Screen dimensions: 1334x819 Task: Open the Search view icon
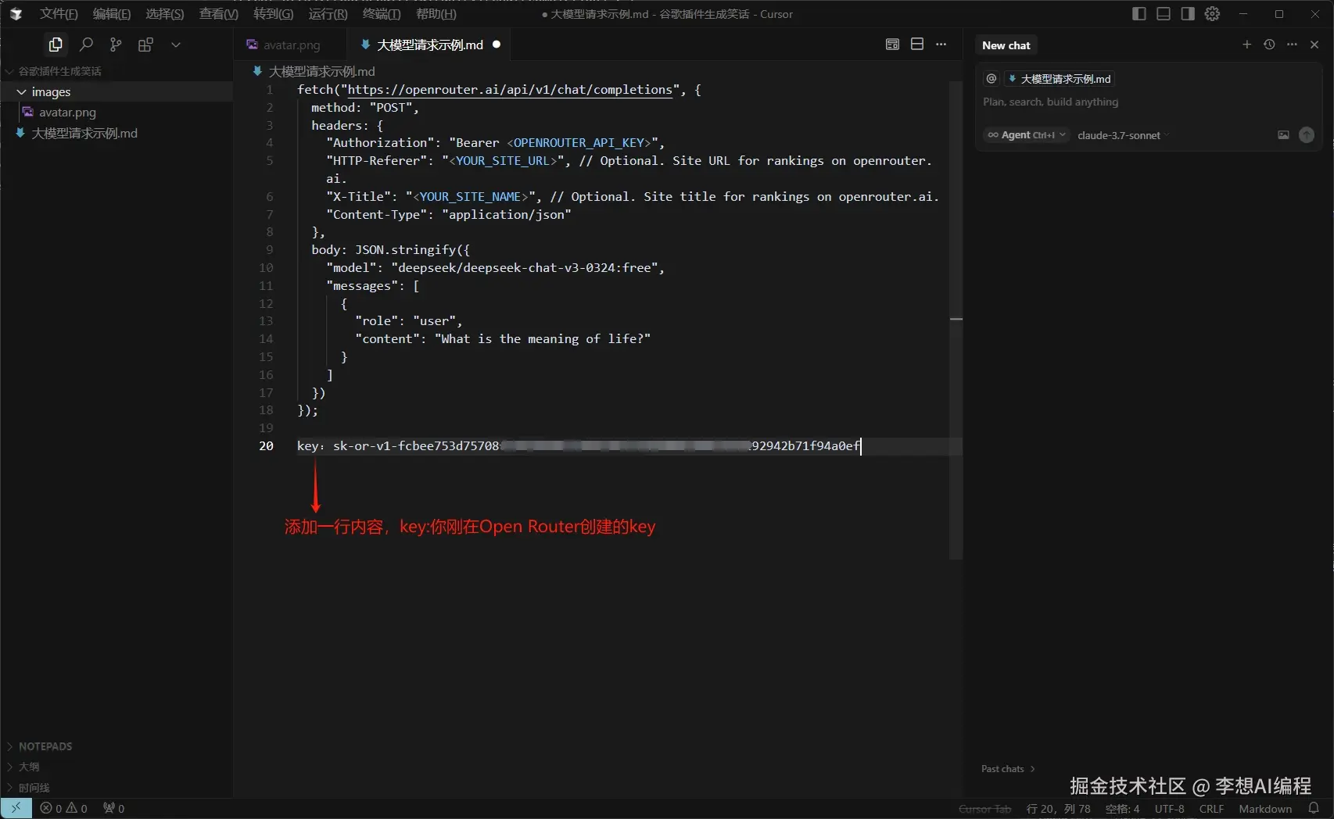pos(86,45)
